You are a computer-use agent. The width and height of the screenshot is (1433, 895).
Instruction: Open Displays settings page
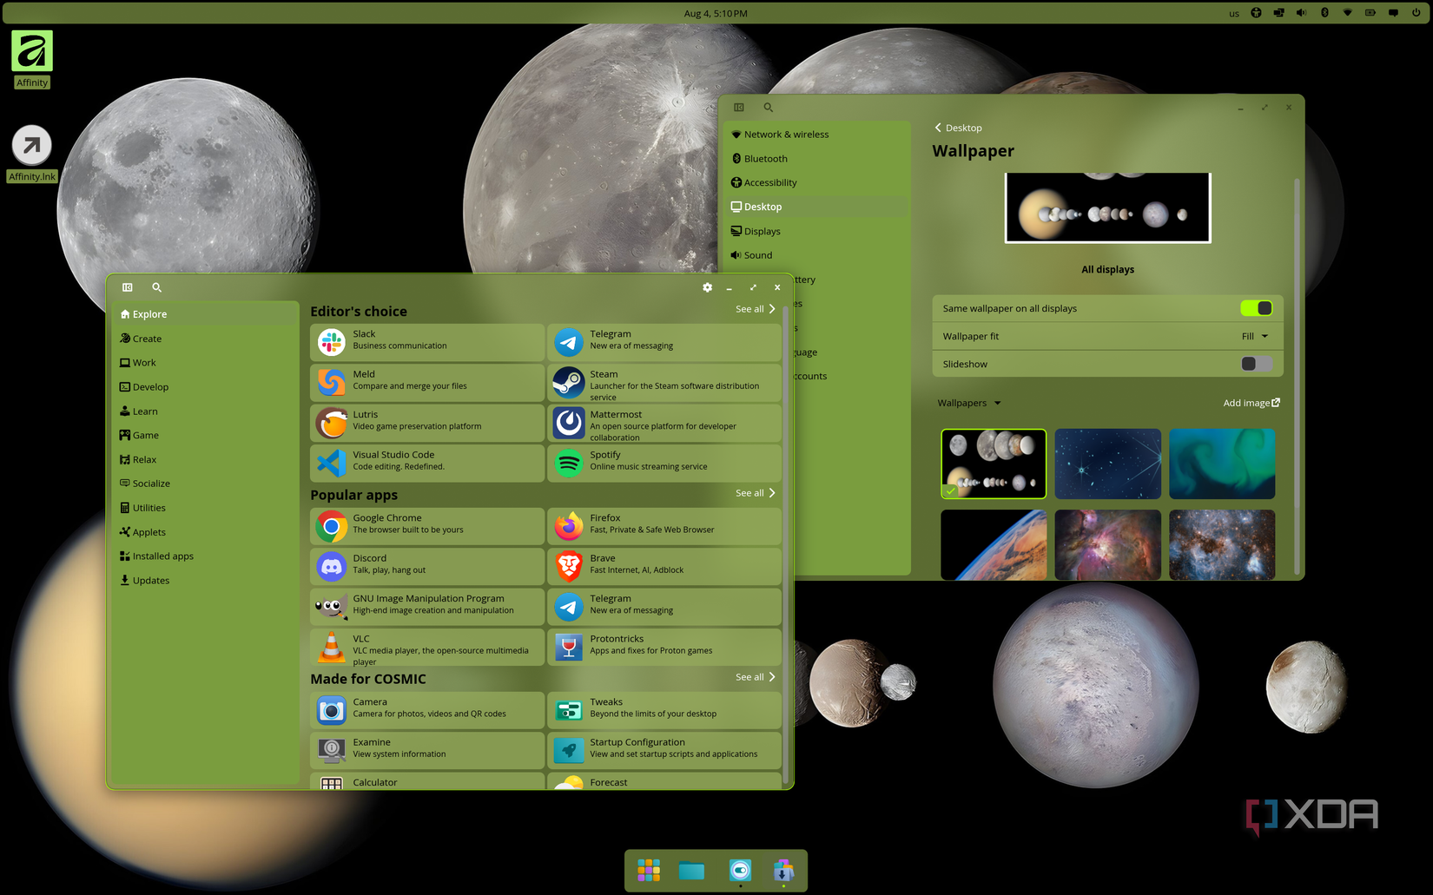[x=817, y=231]
